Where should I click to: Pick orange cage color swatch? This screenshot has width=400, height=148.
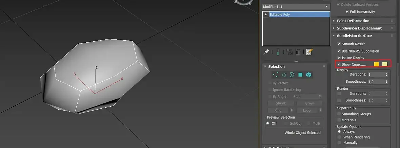(377, 64)
